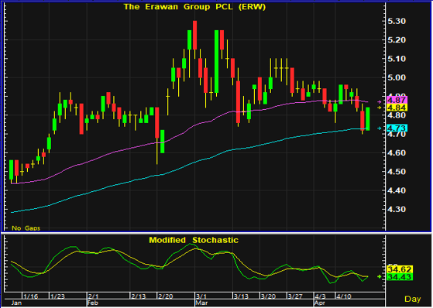The width and height of the screenshot is (433, 308).
Task: Click the chart title The Erawan Group PCL (ERW)
Action: coord(194,7)
